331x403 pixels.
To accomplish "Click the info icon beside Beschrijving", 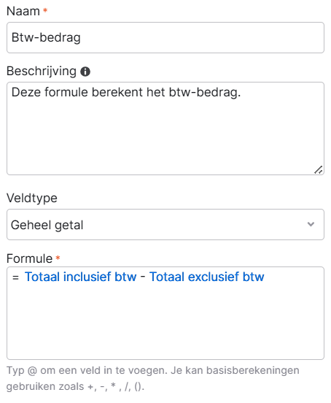I will coord(85,72).
